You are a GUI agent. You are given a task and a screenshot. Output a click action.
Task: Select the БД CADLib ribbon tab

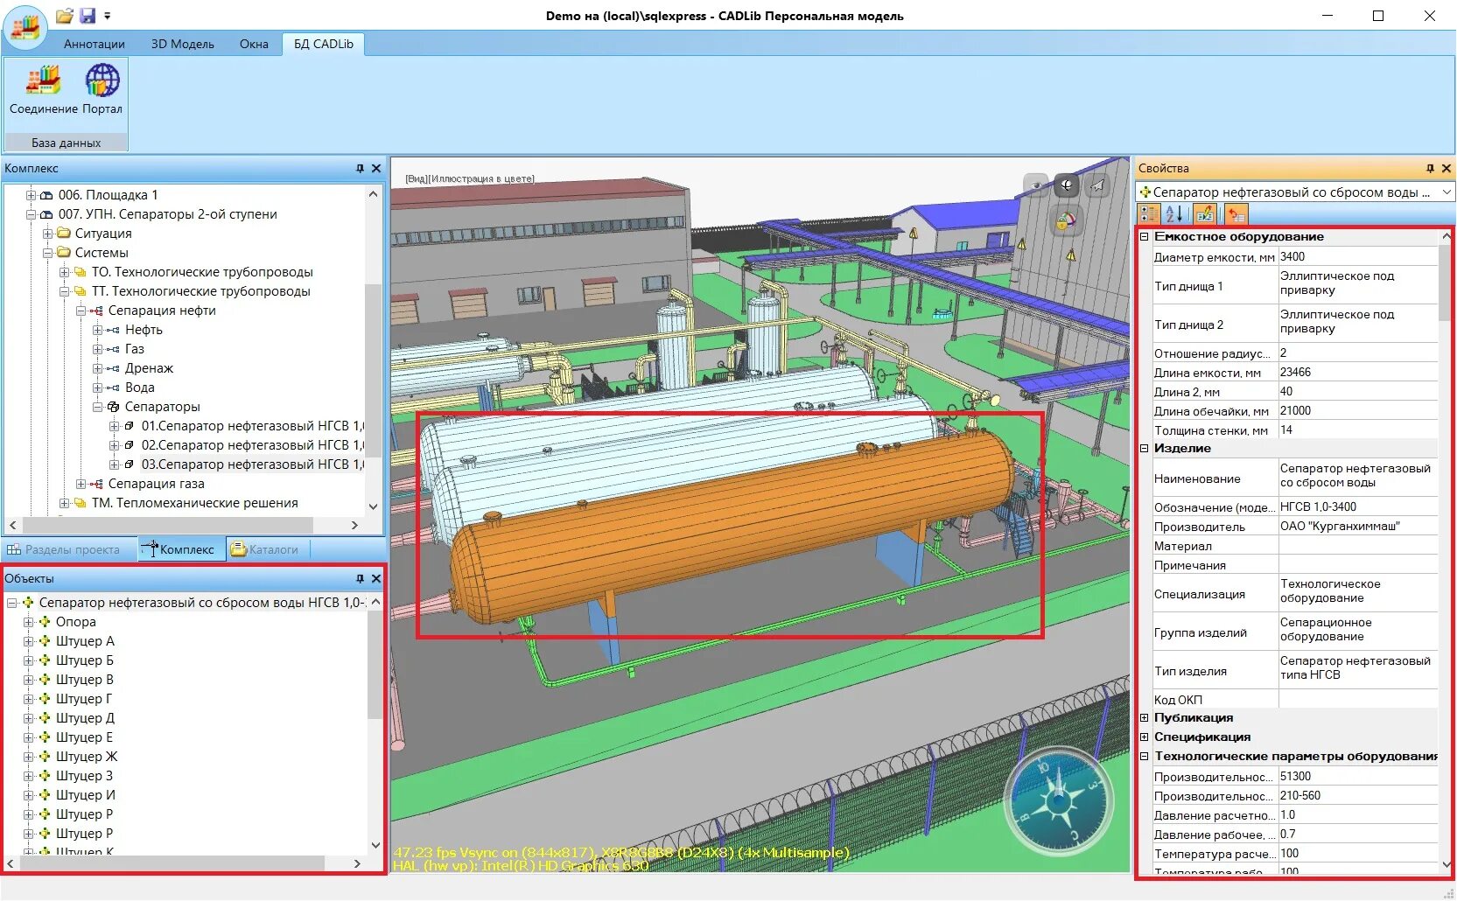tap(324, 44)
